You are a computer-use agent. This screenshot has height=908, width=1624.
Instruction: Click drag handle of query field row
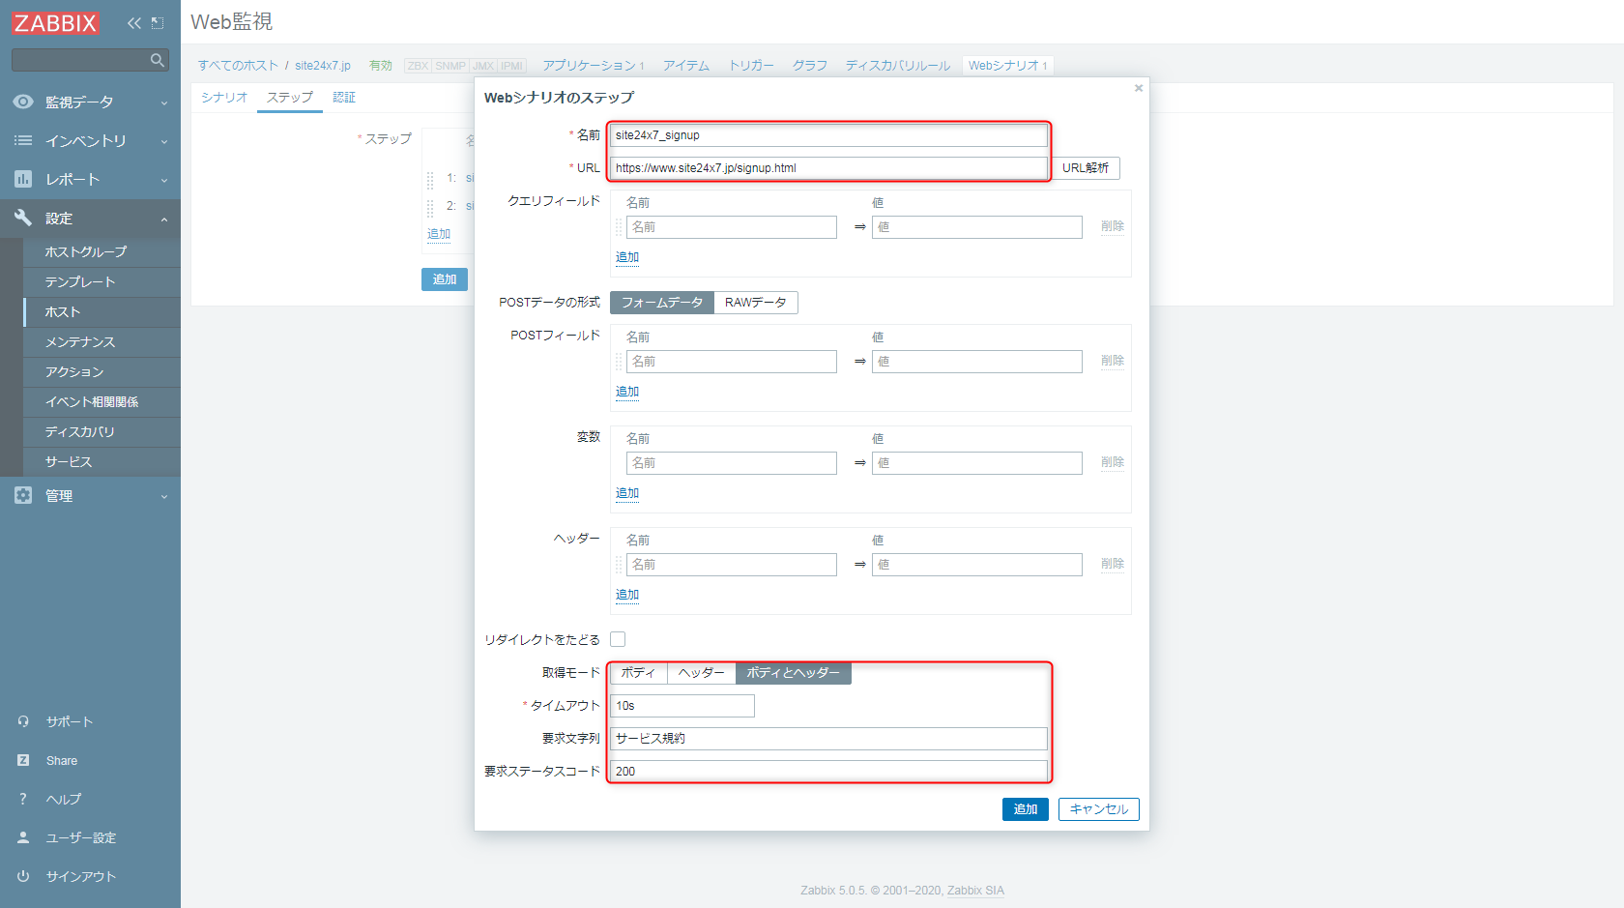coord(620,227)
